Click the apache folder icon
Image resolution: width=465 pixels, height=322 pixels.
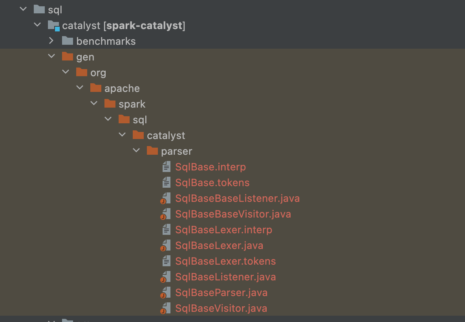pos(96,88)
